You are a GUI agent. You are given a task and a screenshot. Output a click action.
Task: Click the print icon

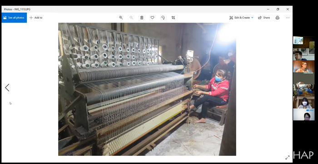278,18
